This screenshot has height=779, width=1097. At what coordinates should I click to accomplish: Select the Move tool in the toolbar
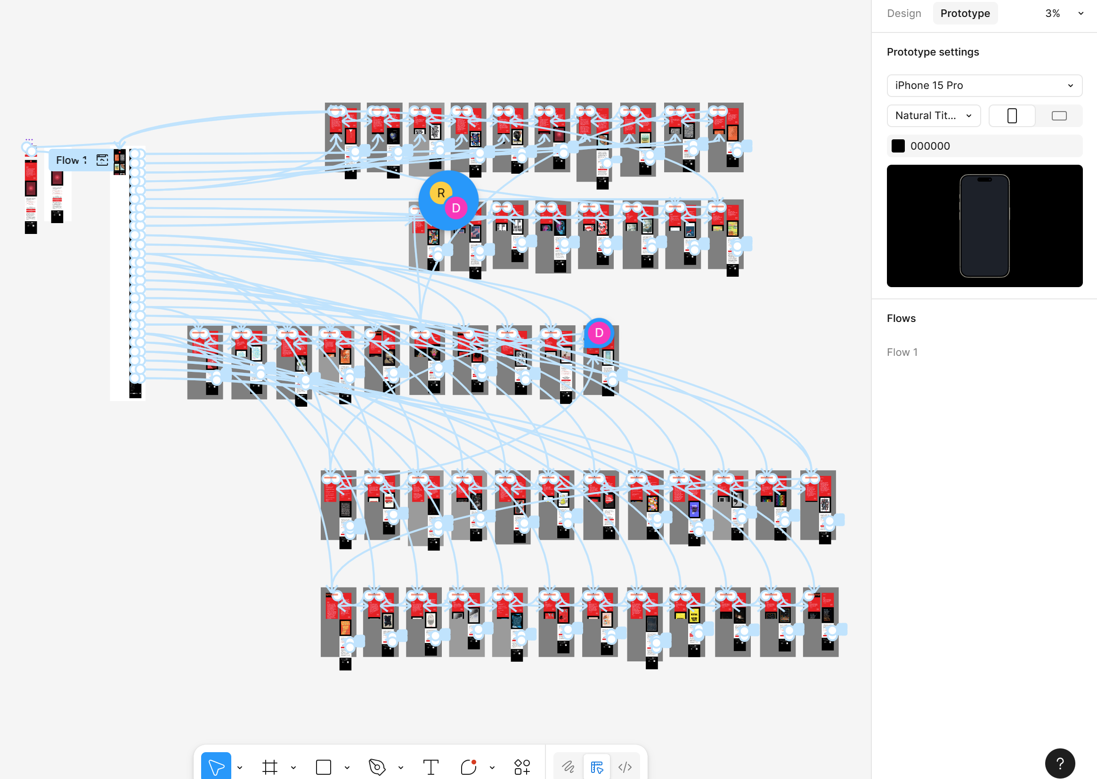pyautogui.click(x=216, y=767)
